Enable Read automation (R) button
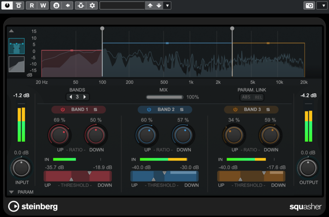This screenshot has width=329, height=217. coord(32,5)
